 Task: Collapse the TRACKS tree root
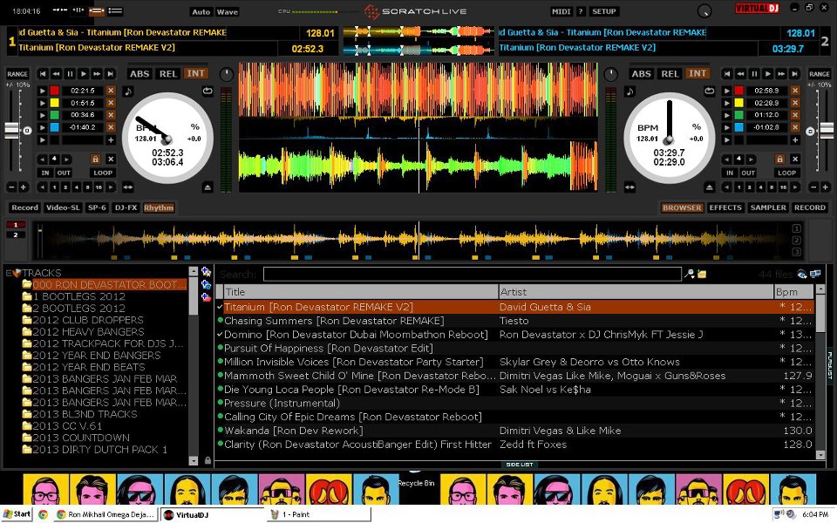(9, 273)
